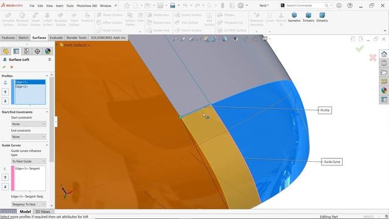Open Display Style cube icon
This screenshot has width=389, height=219.
224,39
